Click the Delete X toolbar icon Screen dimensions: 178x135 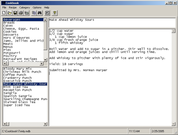tap(47, 13)
